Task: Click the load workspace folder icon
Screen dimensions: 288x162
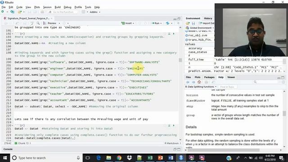Action: (188, 23)
